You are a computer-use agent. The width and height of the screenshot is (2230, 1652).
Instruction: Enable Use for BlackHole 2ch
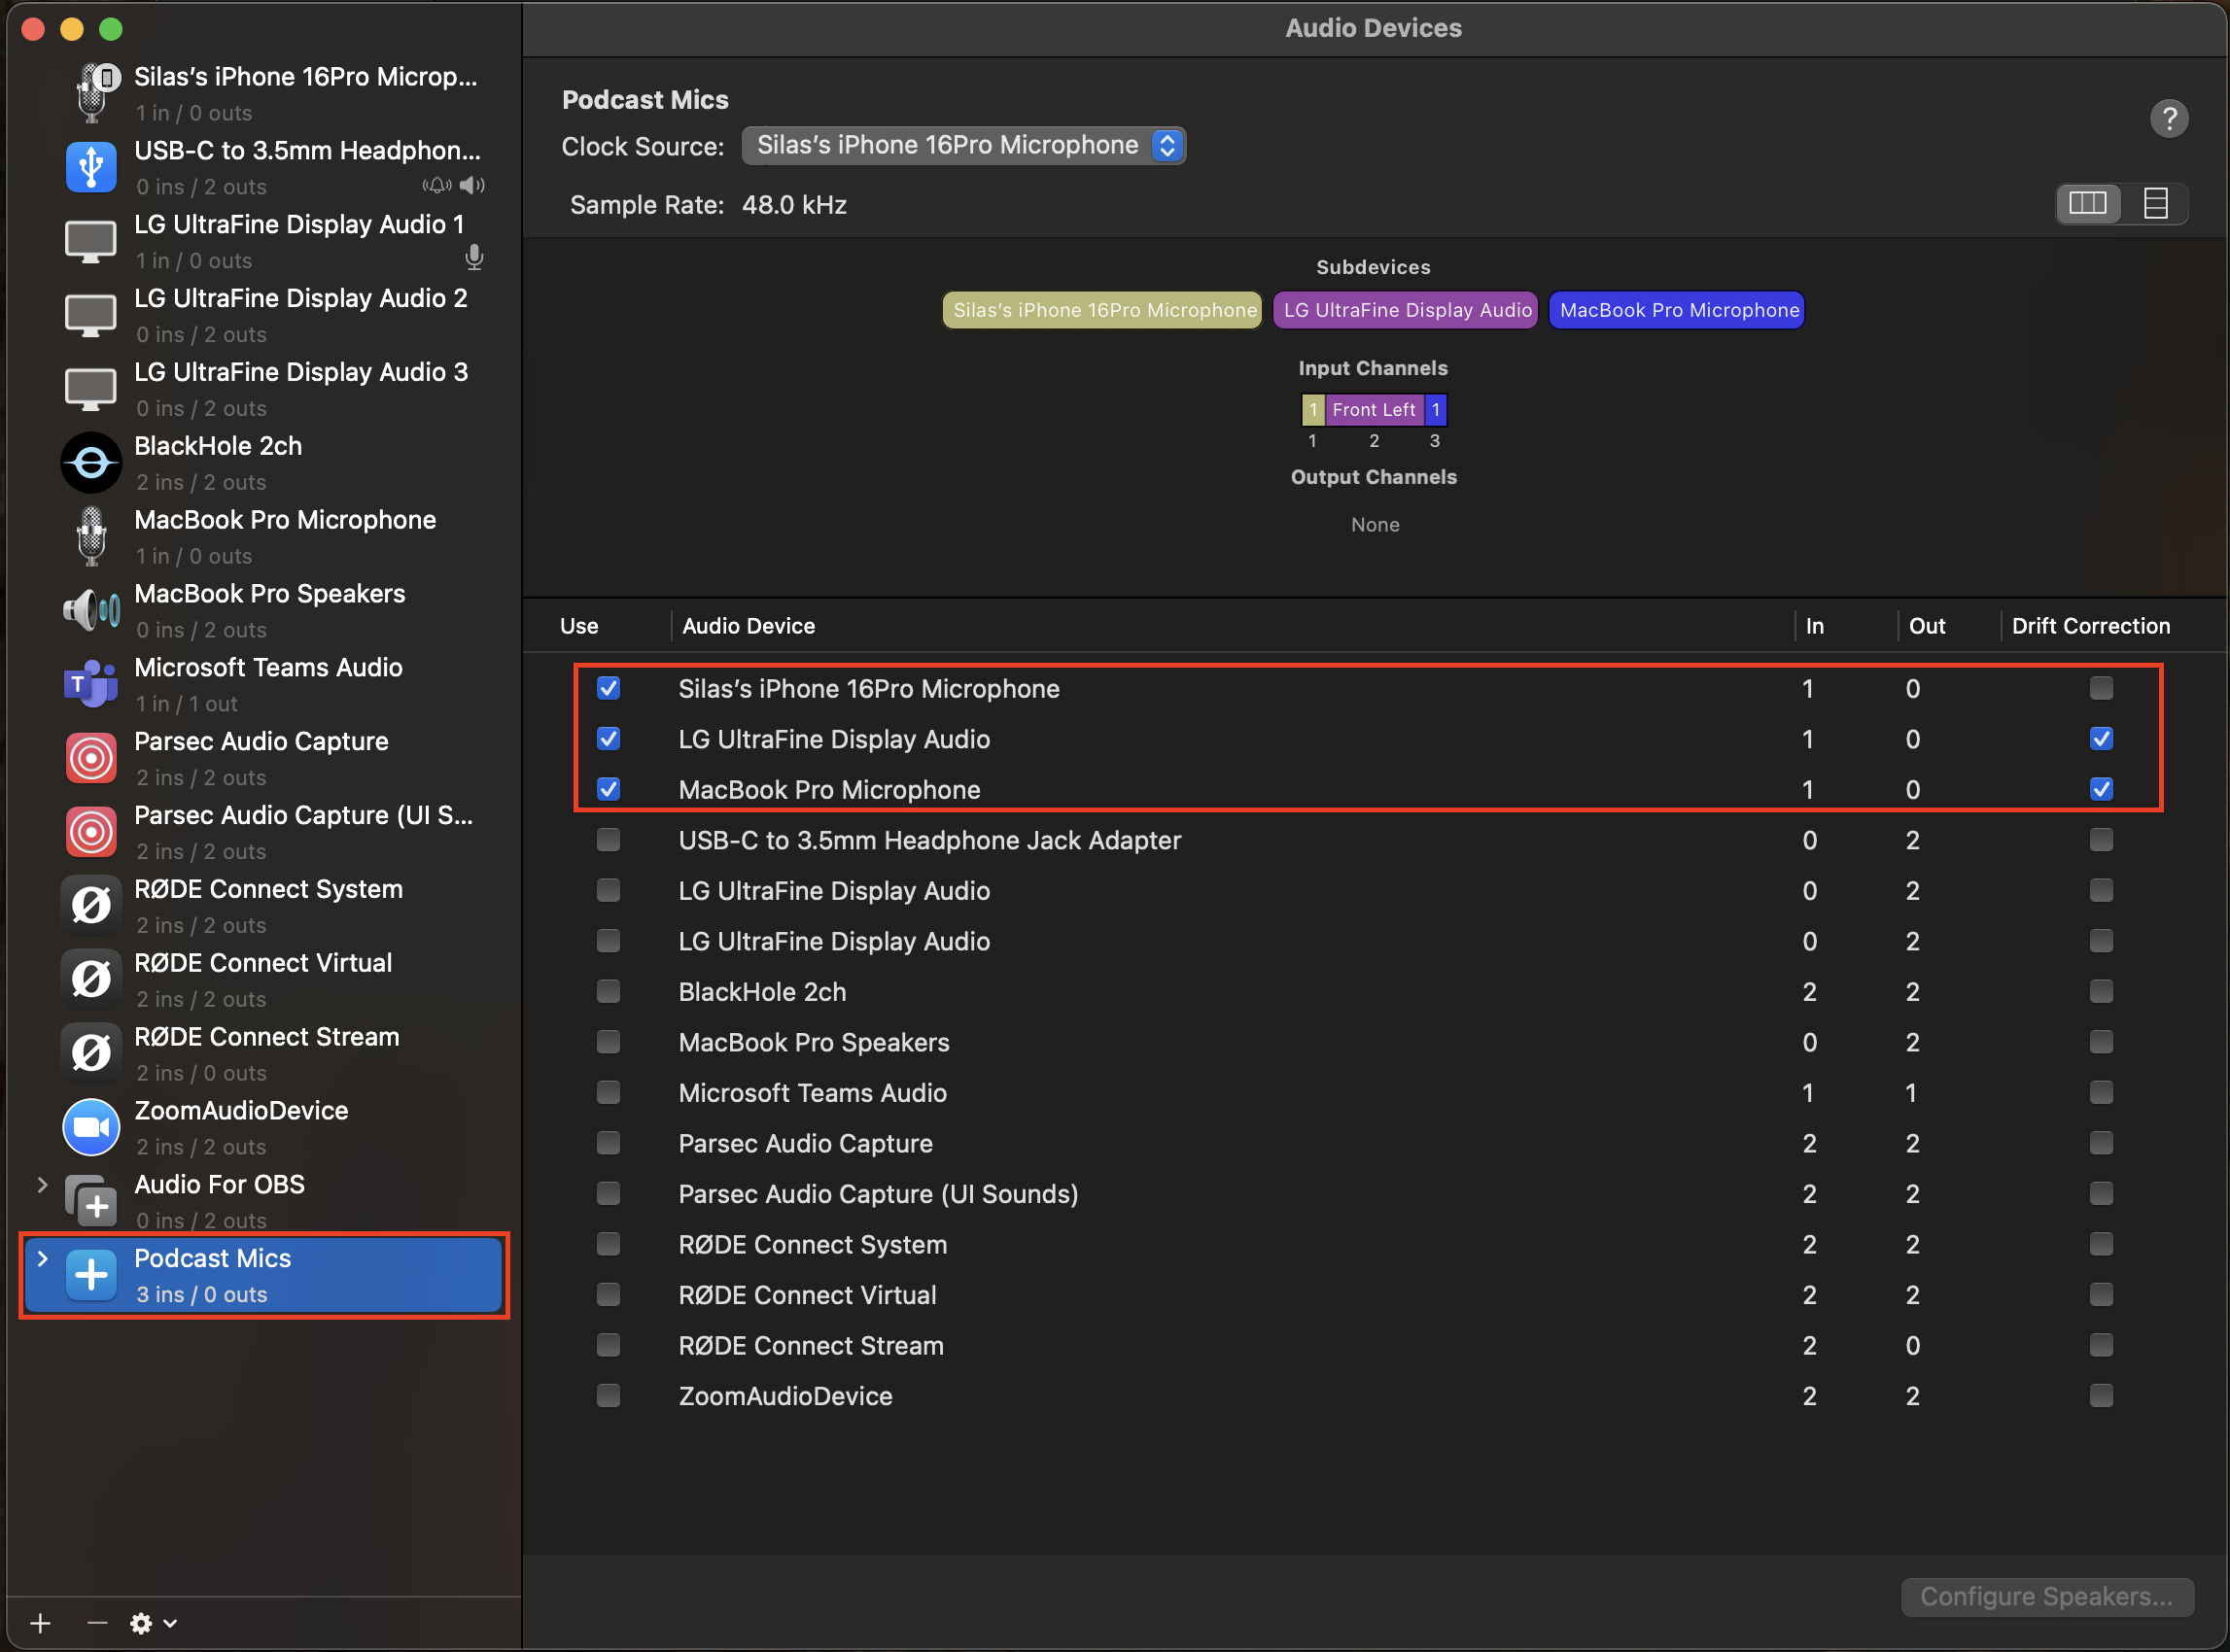click(x=609, y=992)
